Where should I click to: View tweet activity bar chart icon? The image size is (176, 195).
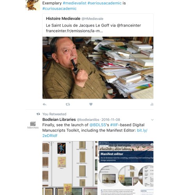pyautogui.click(x=152, y=104)
